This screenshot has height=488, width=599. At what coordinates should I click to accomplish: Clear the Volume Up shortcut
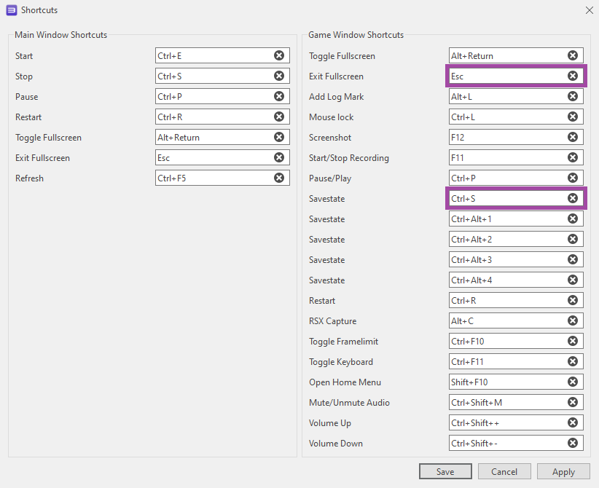click(573, 423)
